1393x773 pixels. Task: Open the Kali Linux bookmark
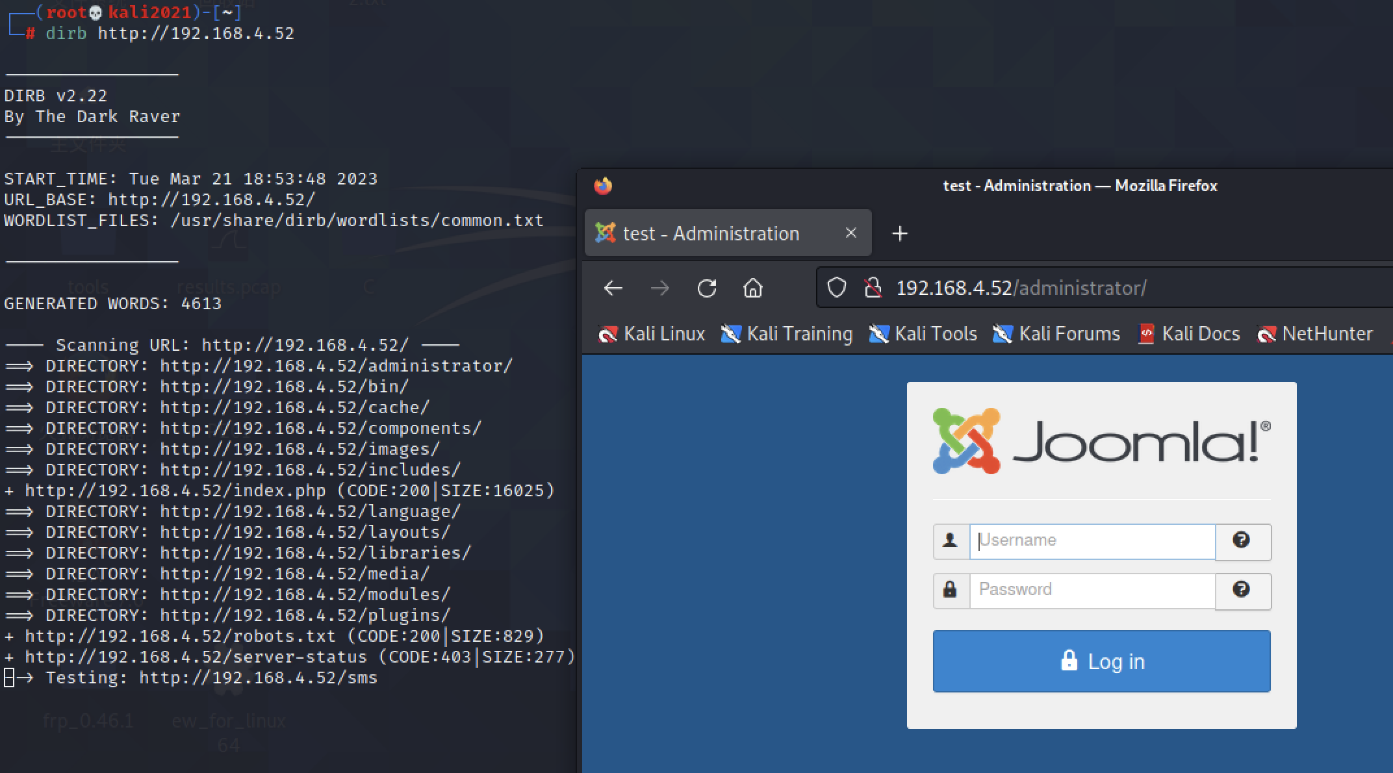[652, 334]
